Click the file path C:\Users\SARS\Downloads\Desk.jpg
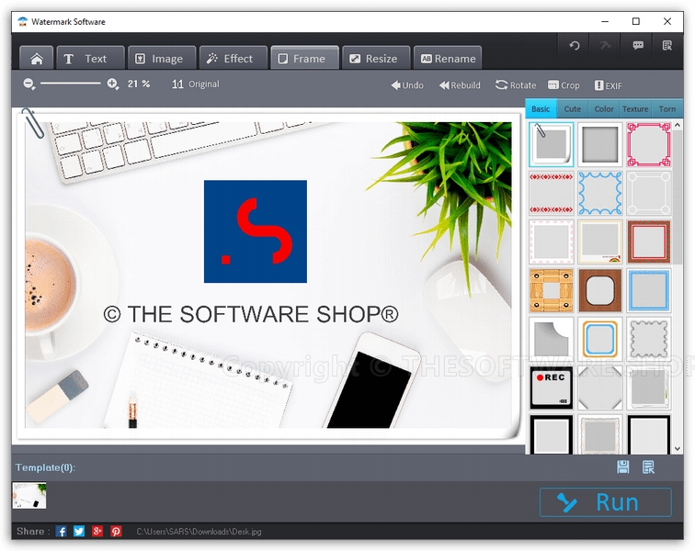 pyautogui.click(x=199, y=532)
